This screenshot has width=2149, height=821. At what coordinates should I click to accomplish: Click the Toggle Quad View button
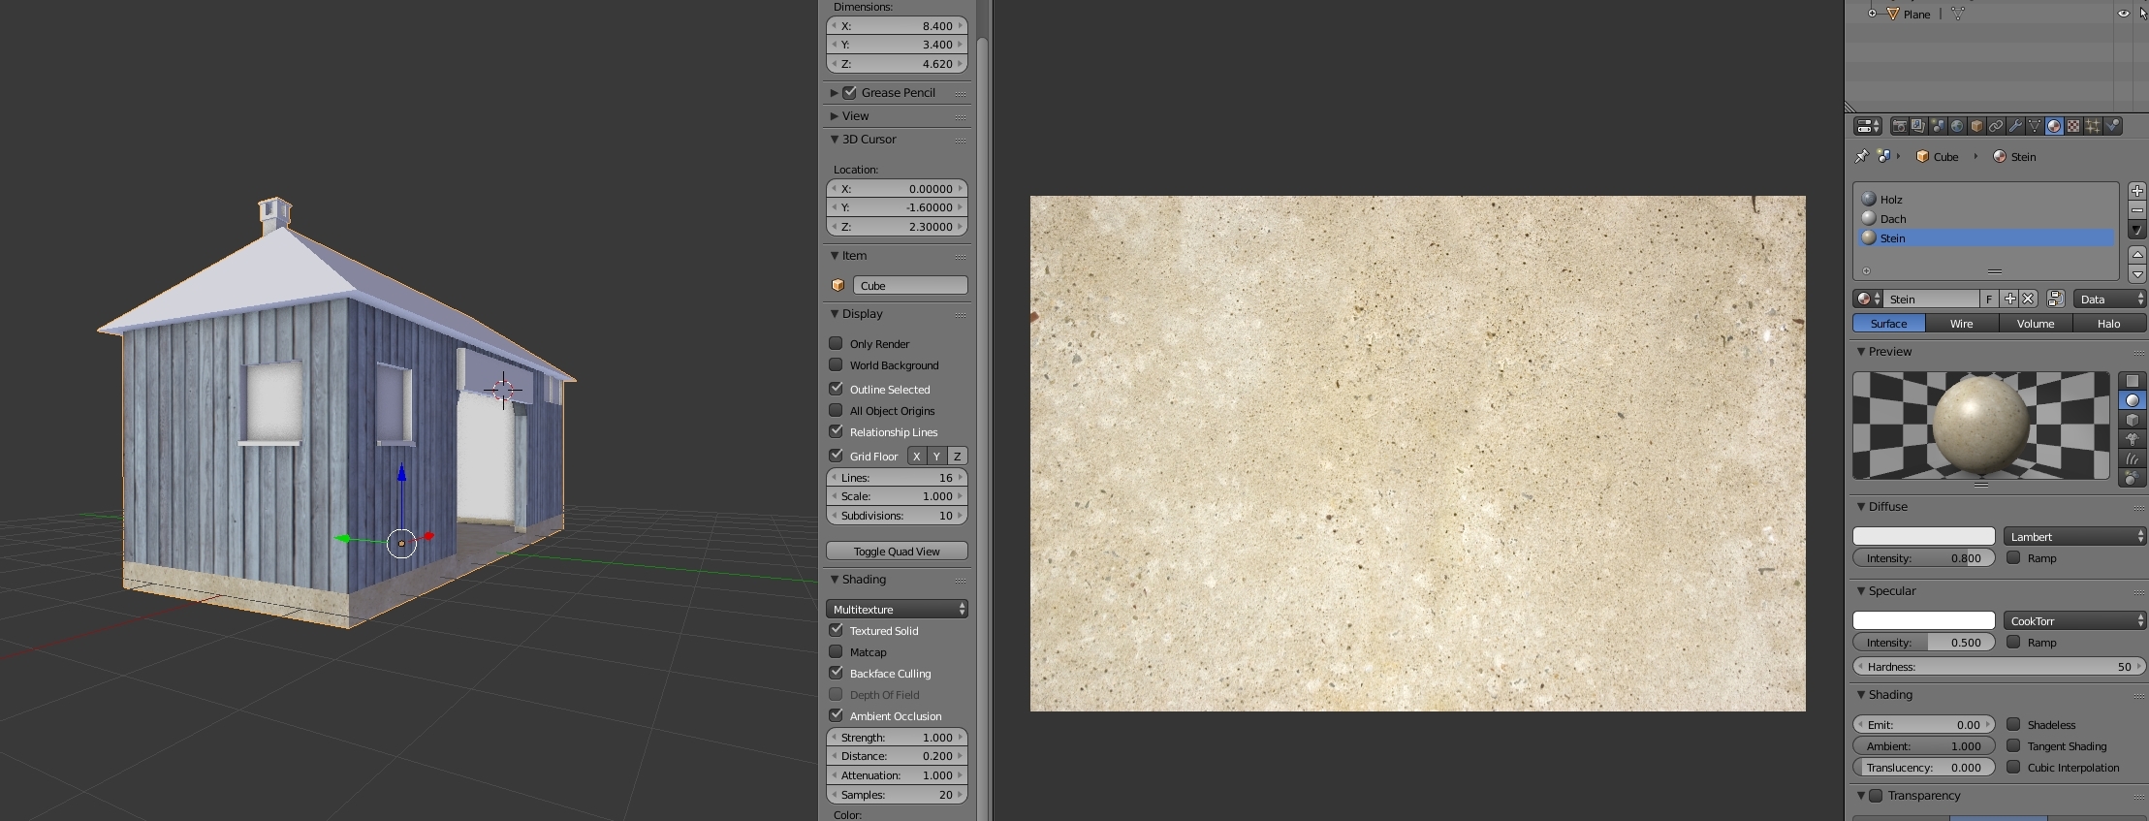897,552
